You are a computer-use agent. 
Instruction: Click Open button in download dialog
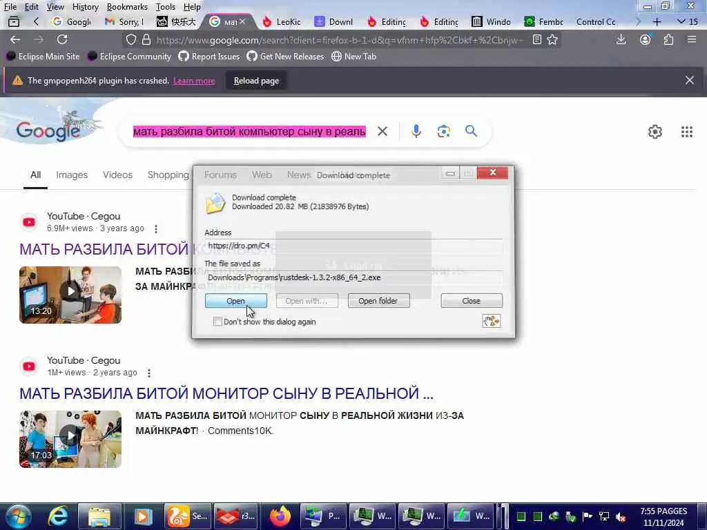pos(236,301)
